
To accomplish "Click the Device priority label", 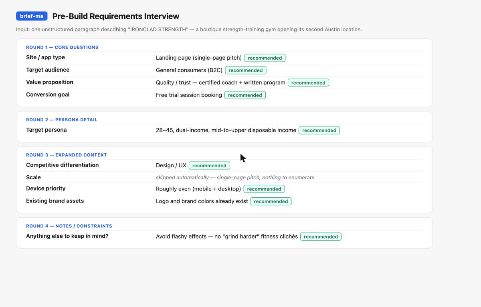I will (46, 188).
